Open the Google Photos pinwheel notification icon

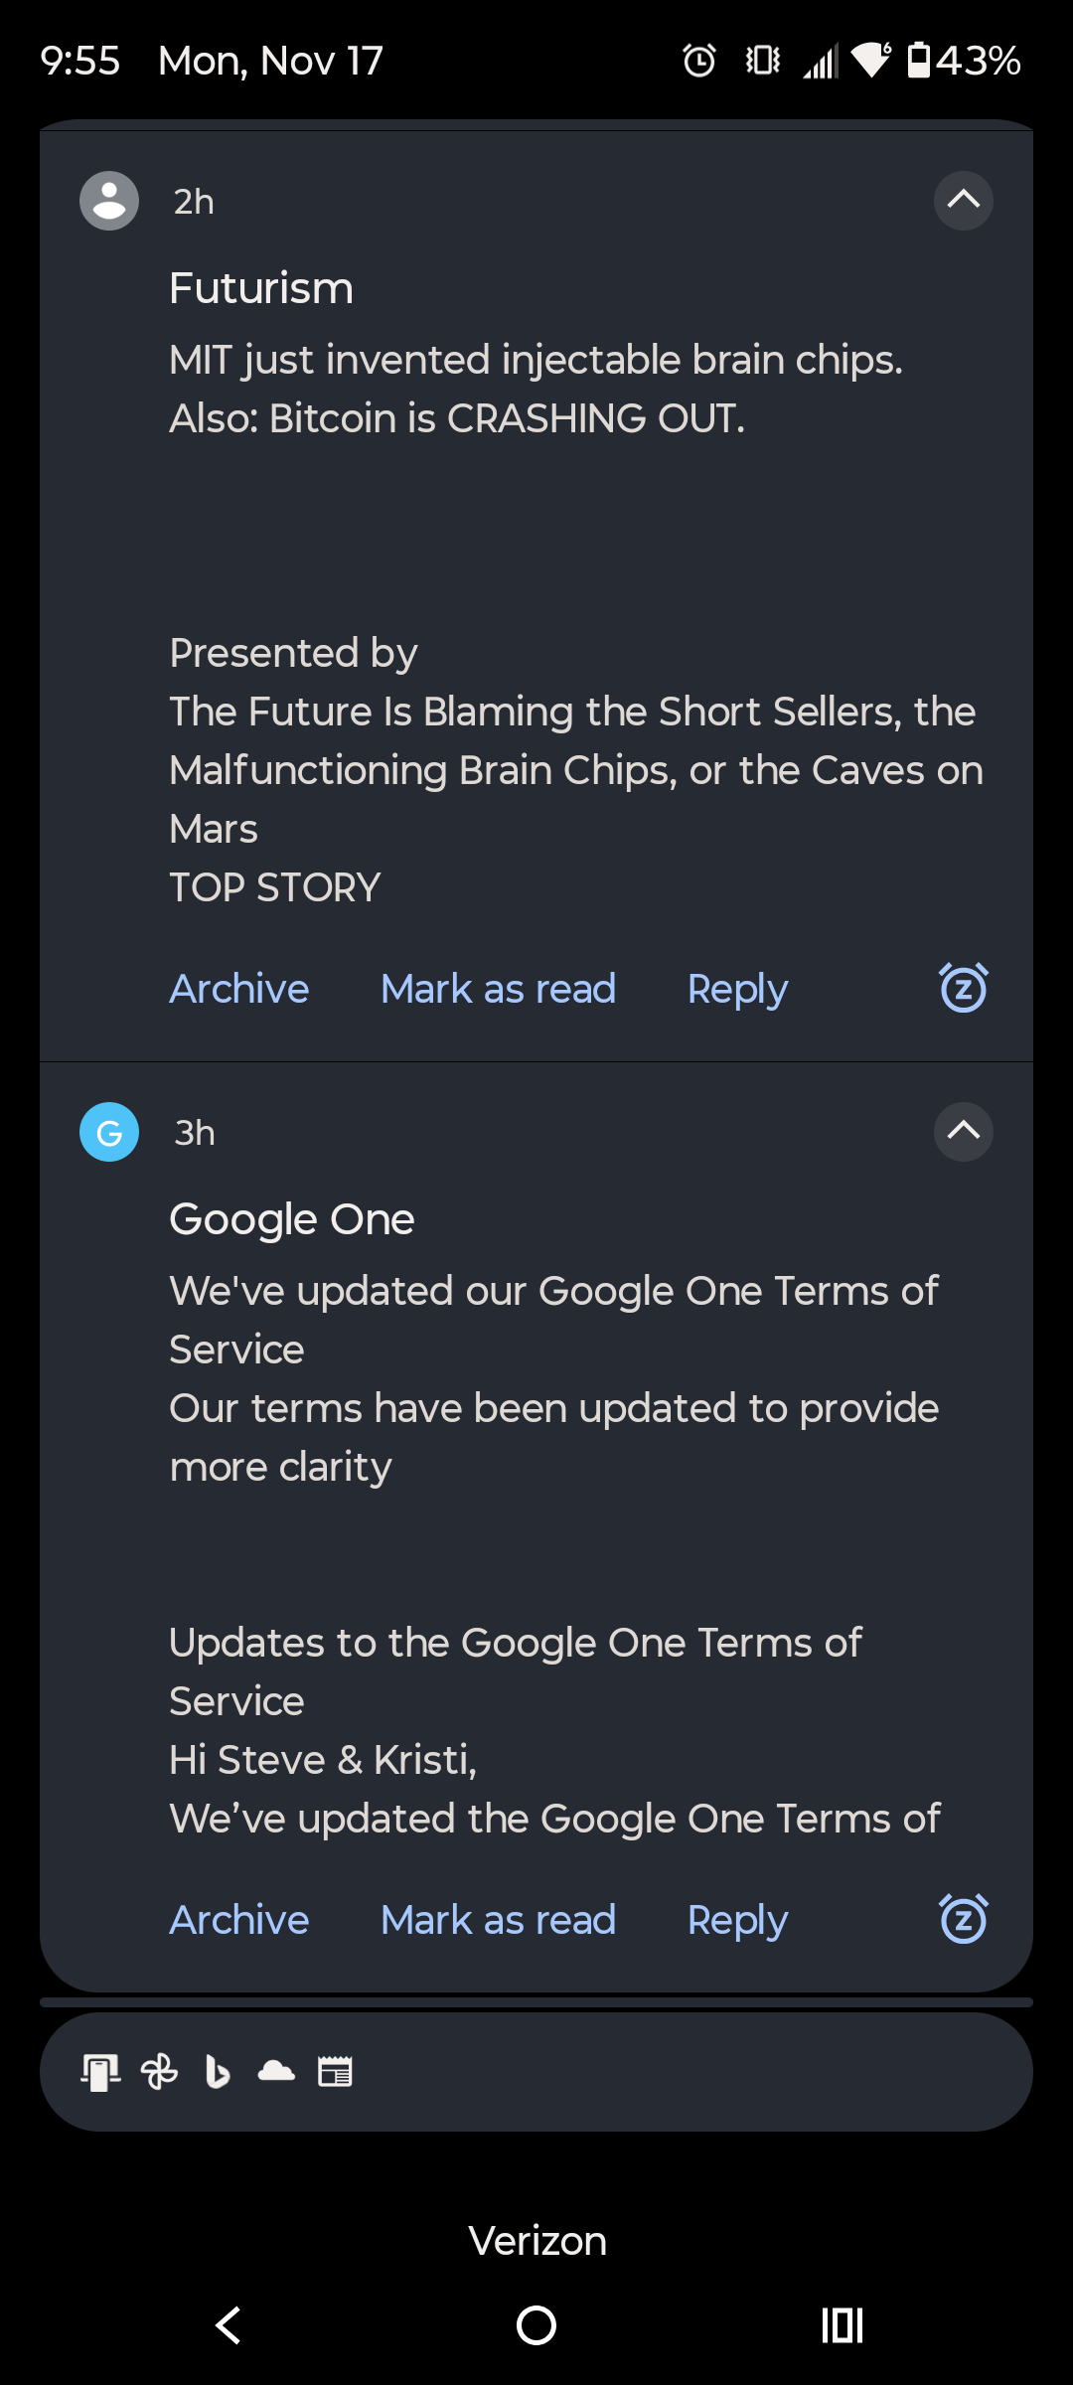click(x=159, y=2072)
